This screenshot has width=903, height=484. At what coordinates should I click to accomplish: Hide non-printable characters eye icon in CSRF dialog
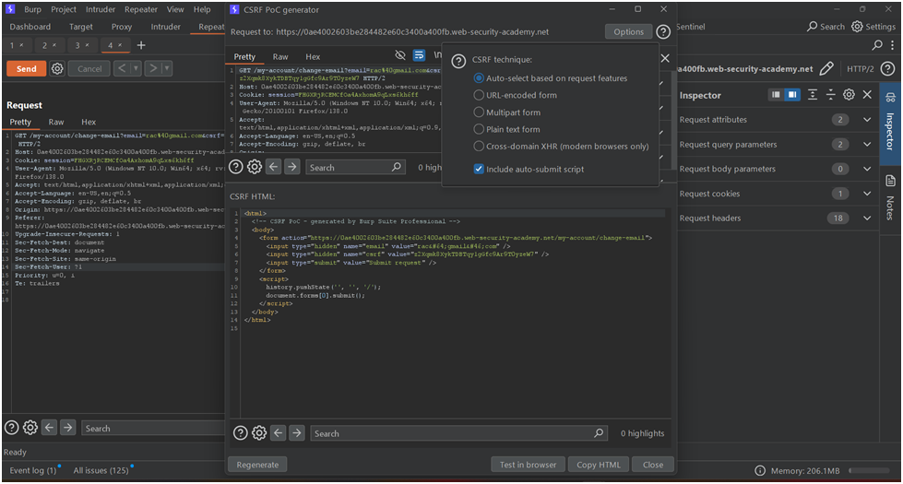(x=399, y=56)
